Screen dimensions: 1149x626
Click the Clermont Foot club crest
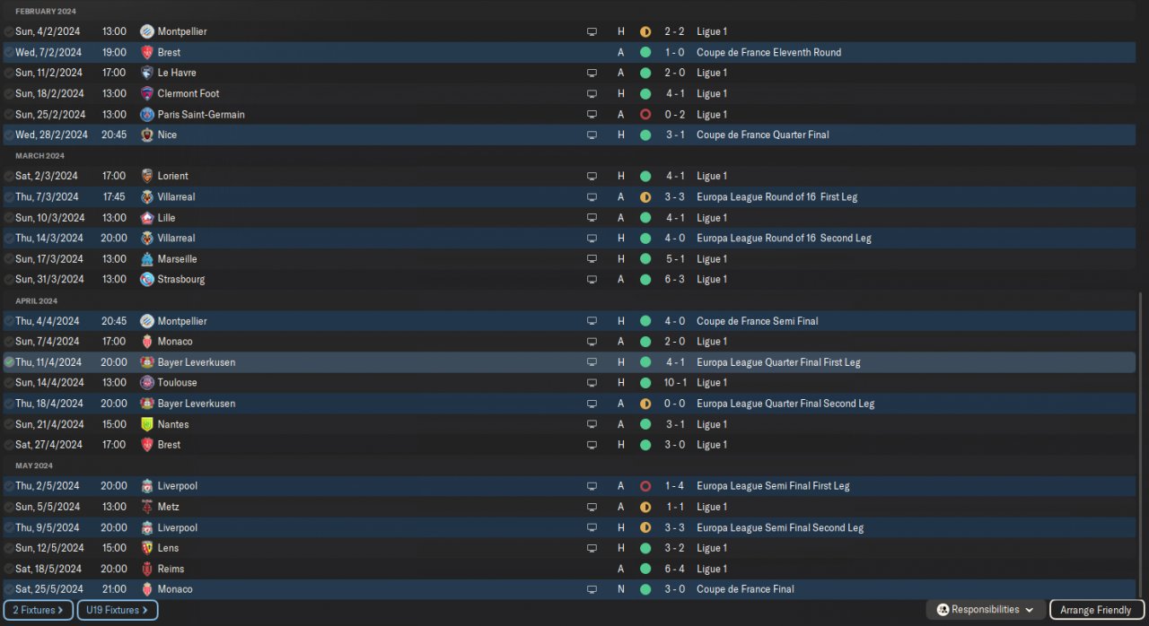click(x=147, y=93)
